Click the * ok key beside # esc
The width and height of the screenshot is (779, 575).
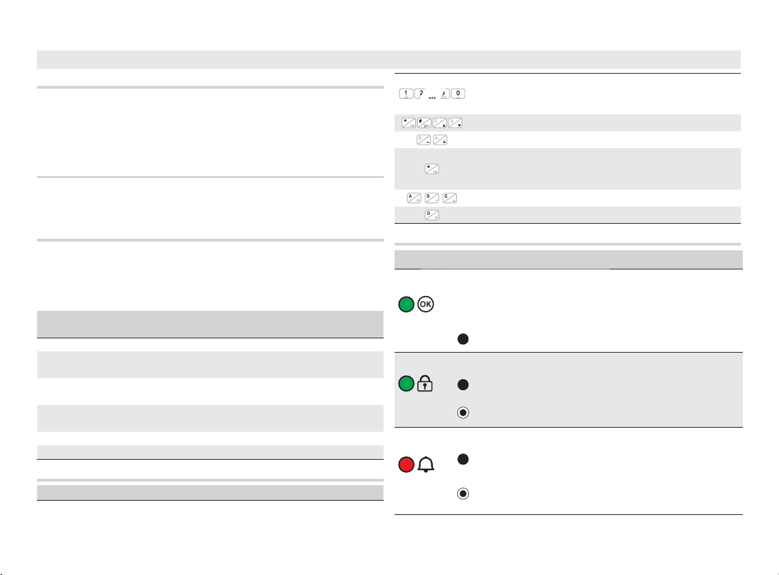[x=408, y=123]
